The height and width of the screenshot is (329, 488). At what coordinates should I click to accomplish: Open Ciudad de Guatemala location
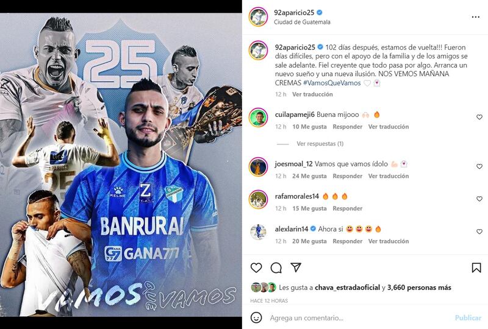click(302, 22)
